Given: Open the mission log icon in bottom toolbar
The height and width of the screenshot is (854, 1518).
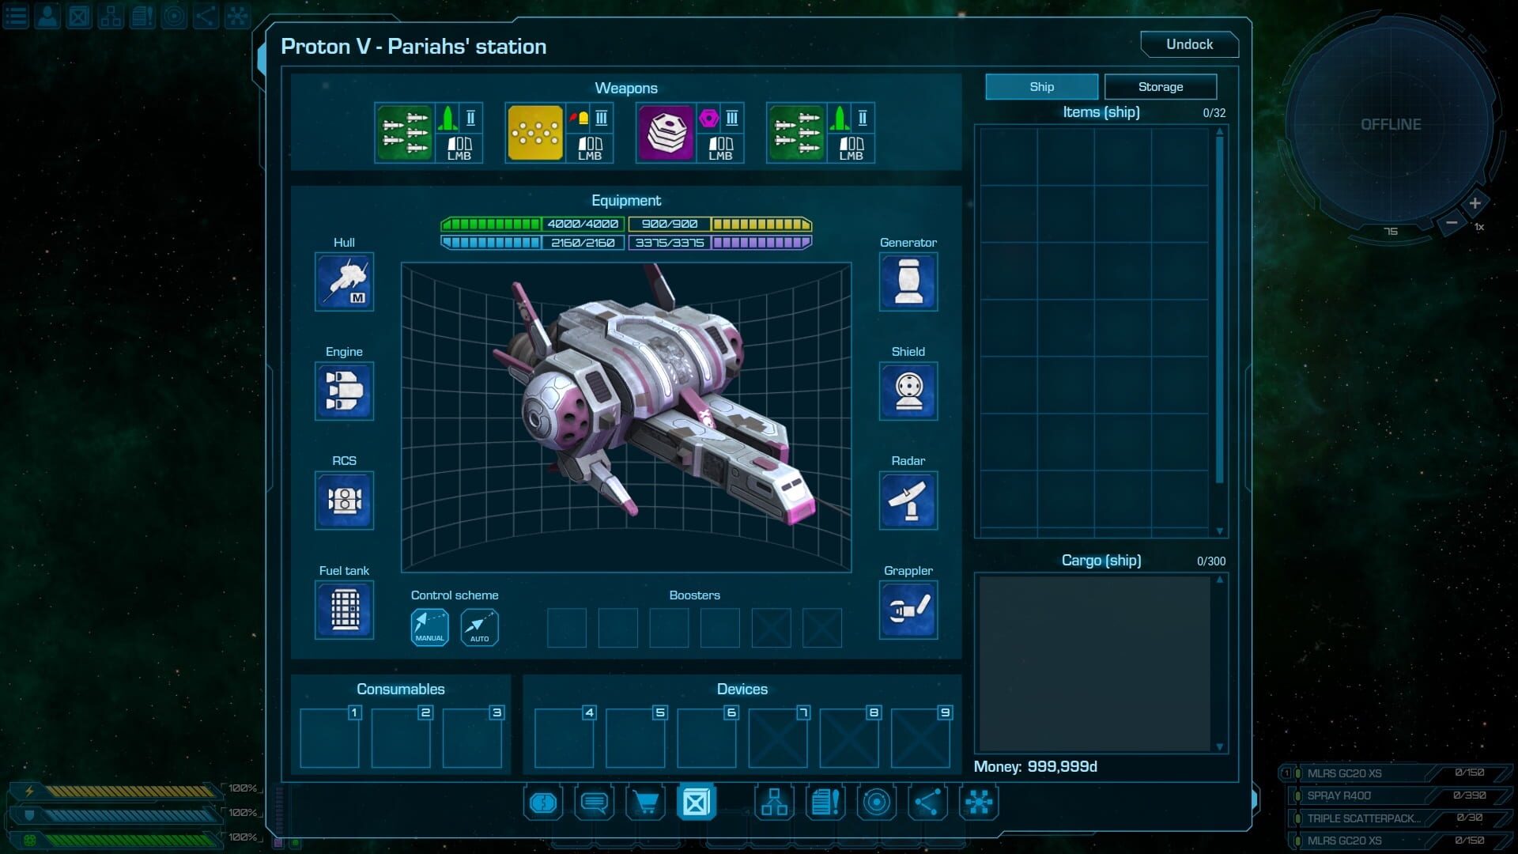Looking at the screenshot, I should coord(825,803).
